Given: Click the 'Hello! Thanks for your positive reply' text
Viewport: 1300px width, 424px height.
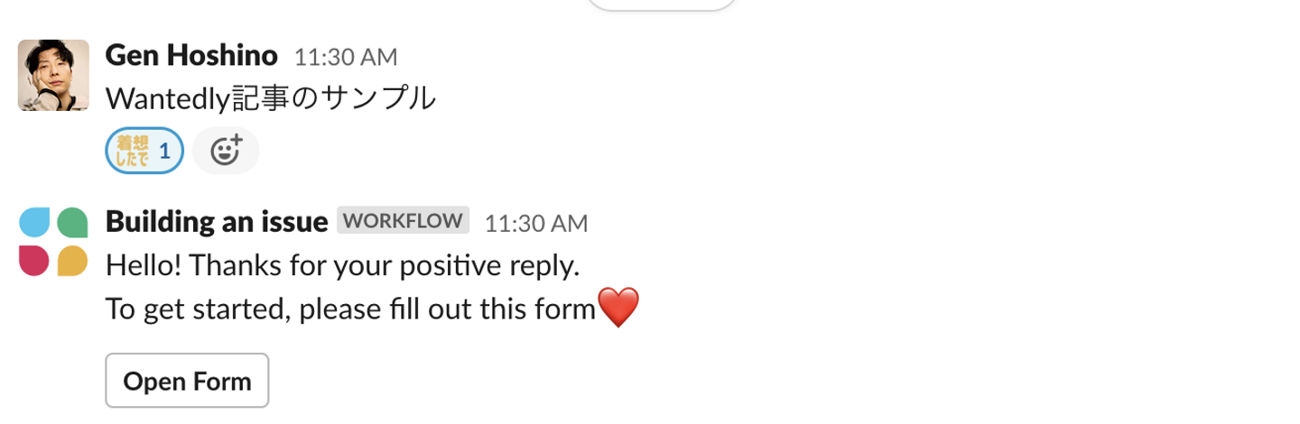Looking at the screenshot, I should click(x=342, y=266).
